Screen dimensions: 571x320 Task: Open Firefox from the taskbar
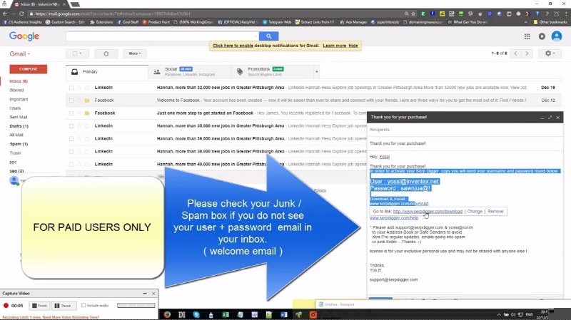[167, 314]
